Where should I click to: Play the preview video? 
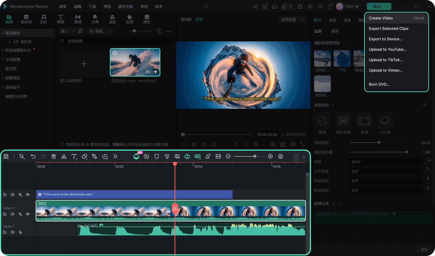[204, 144]
